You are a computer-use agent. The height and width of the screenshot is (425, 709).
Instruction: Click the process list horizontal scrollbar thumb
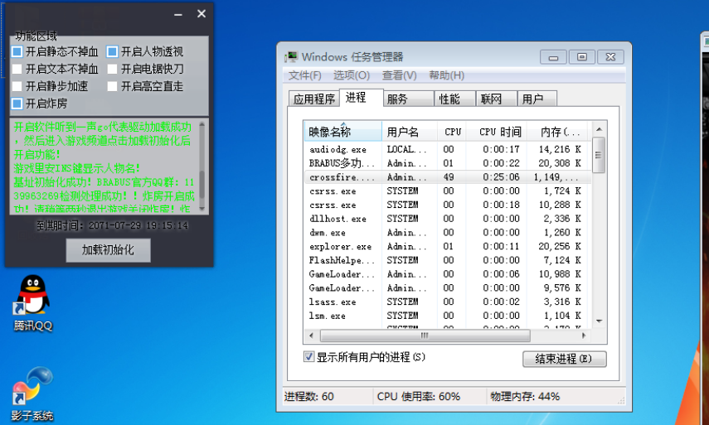(x=425, y=336)
